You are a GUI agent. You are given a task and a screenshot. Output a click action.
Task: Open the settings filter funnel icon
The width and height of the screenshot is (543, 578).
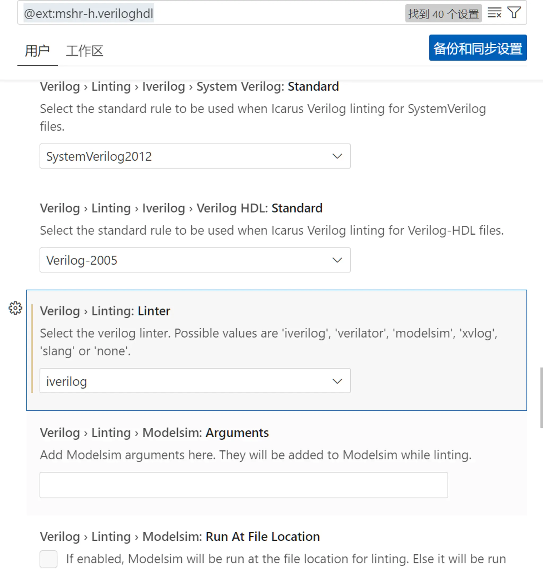514,13
